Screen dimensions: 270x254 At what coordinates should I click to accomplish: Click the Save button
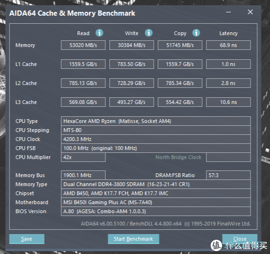(x=27, y=239)
